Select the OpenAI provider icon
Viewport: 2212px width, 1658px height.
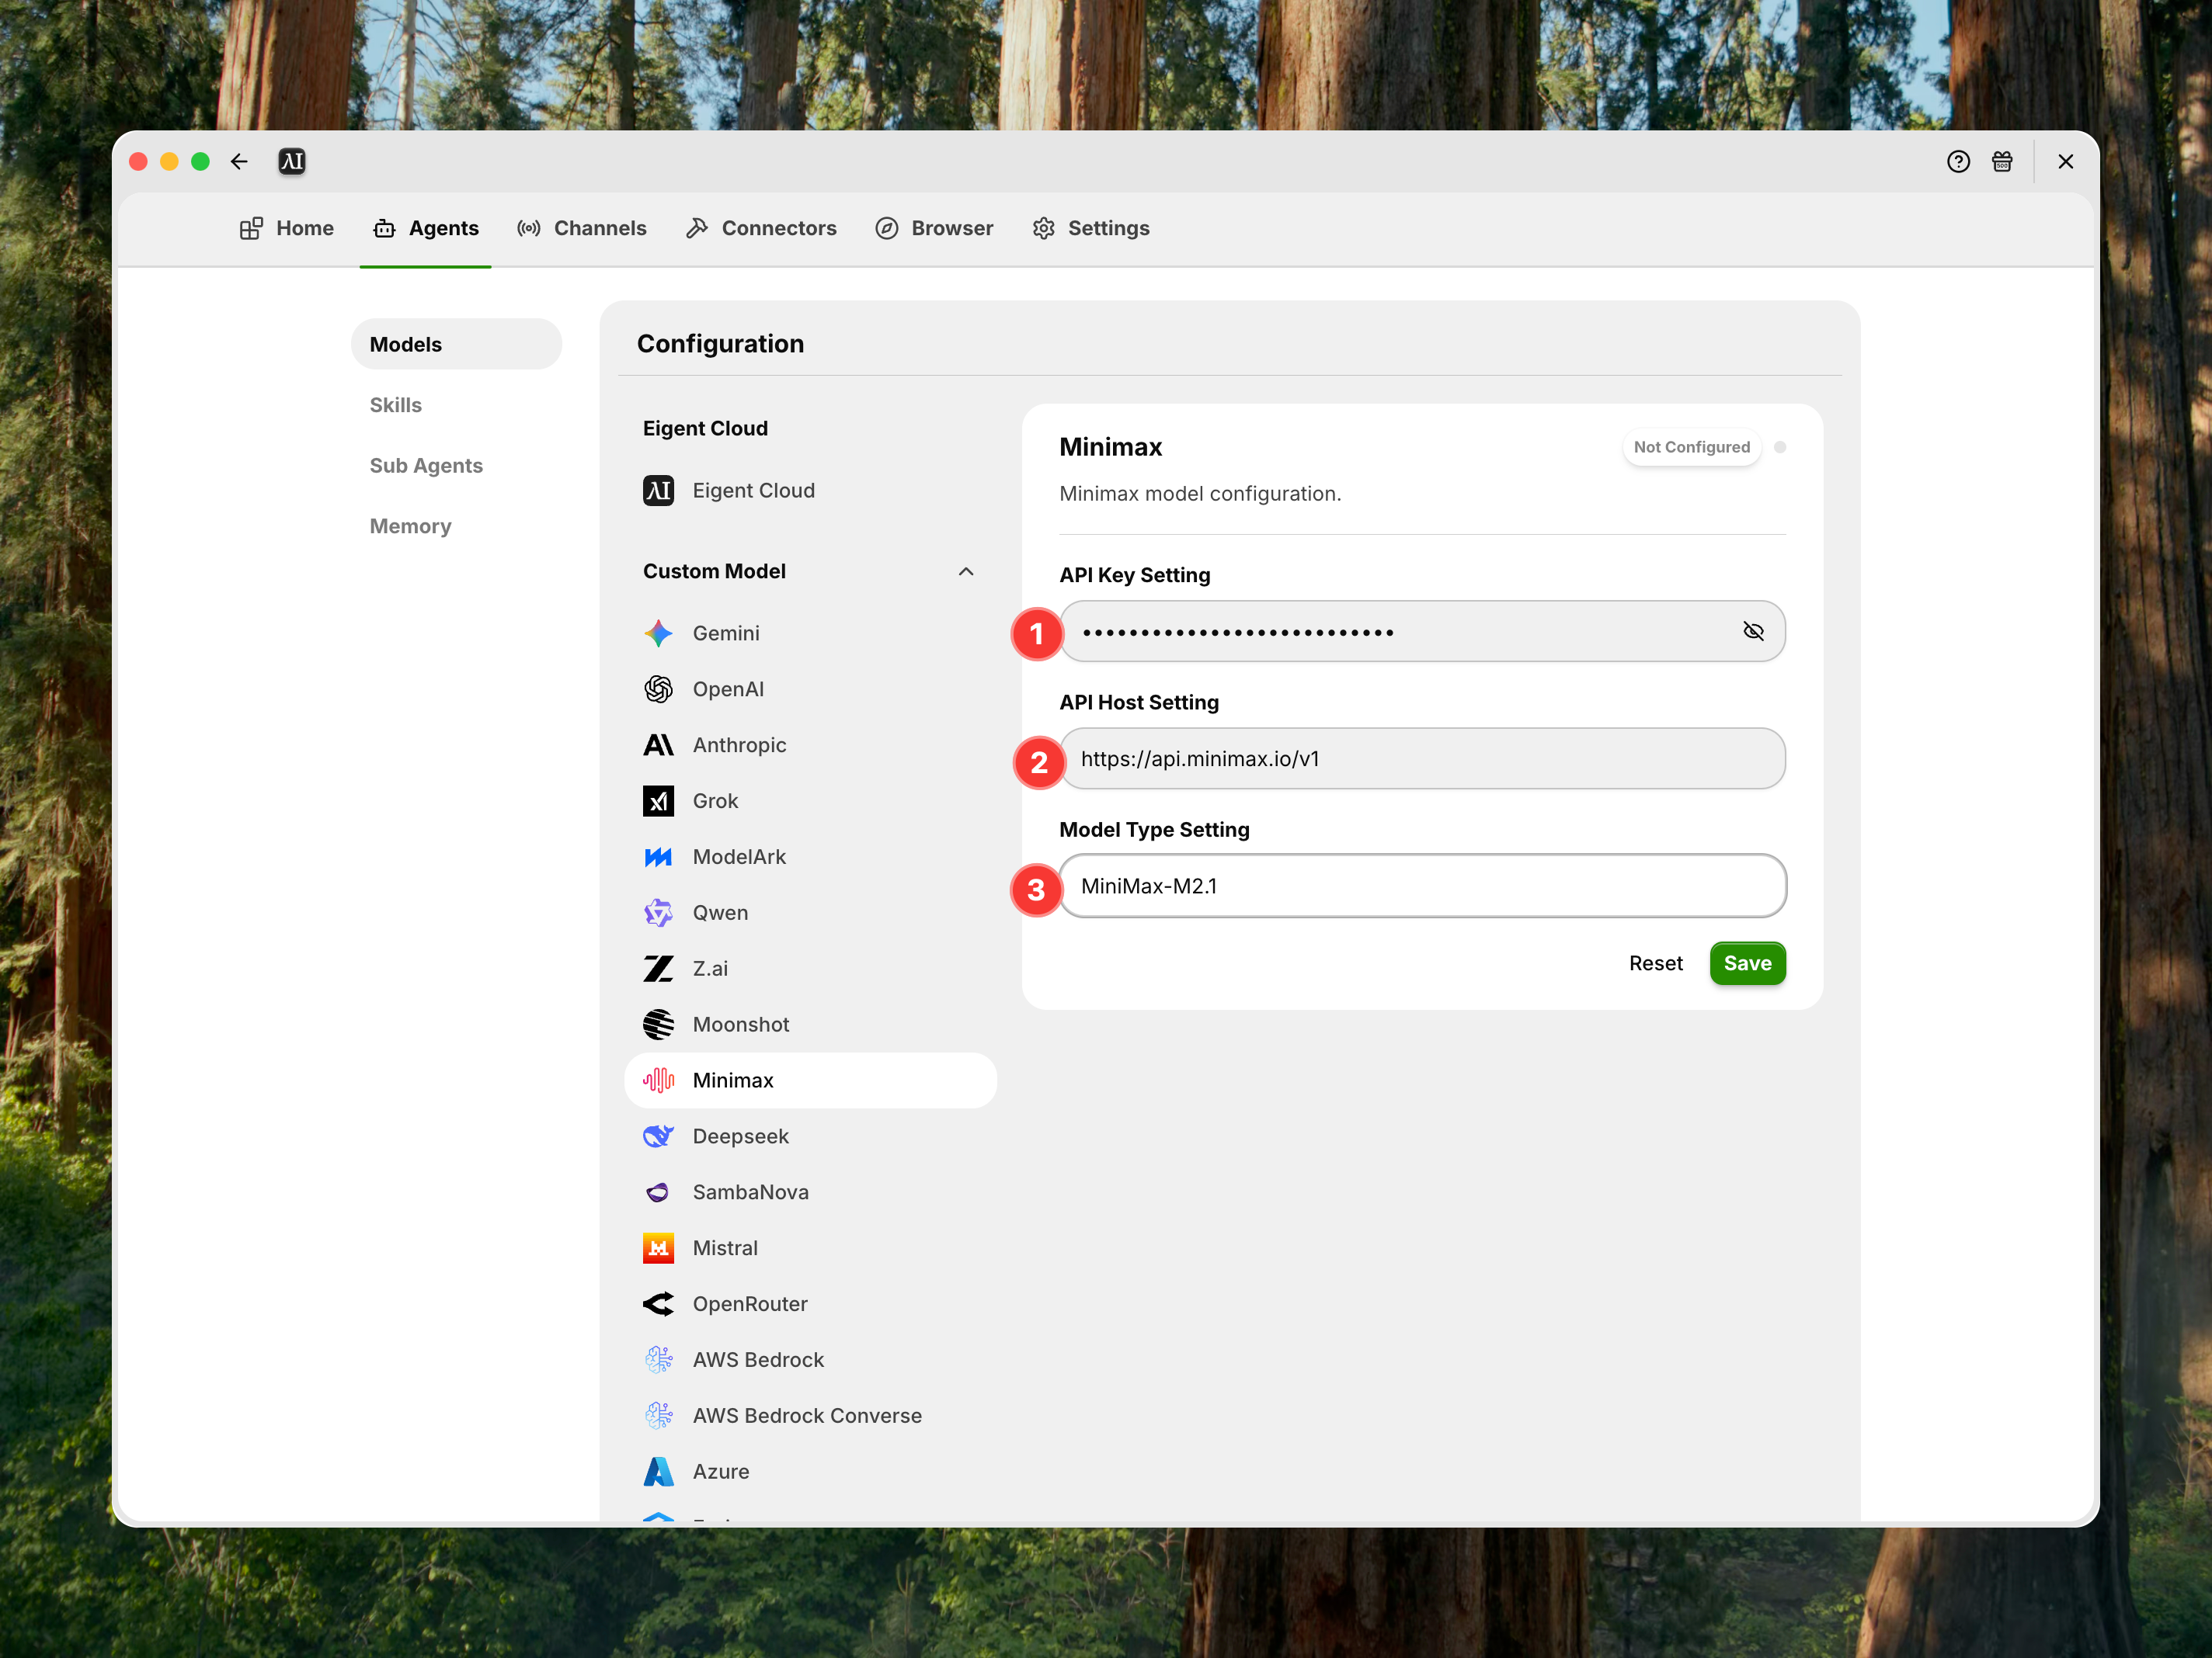658,689
